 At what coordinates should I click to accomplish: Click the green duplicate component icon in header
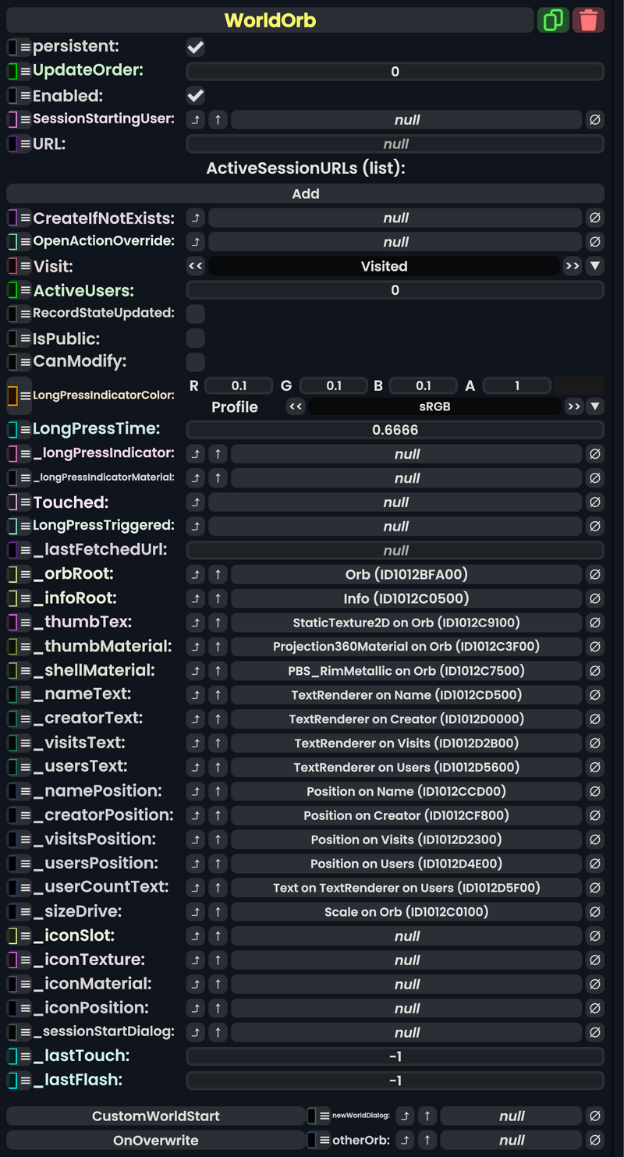554,20
